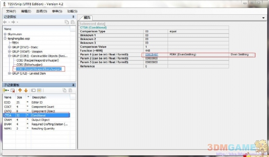Screen dimensions: 269x157
Task: Click the pin icon on the subrecord panel header
Action: point(73,85)
